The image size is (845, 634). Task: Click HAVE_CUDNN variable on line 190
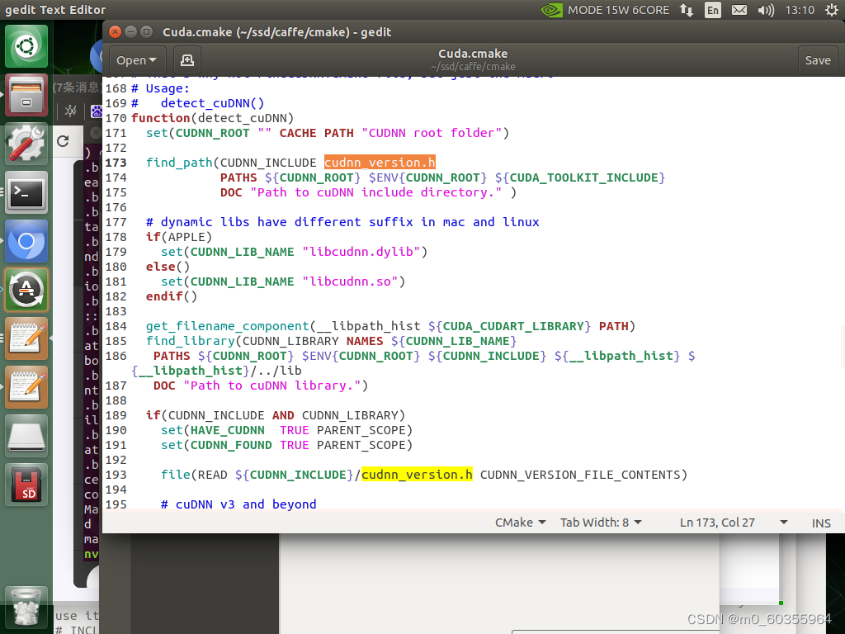228,430
